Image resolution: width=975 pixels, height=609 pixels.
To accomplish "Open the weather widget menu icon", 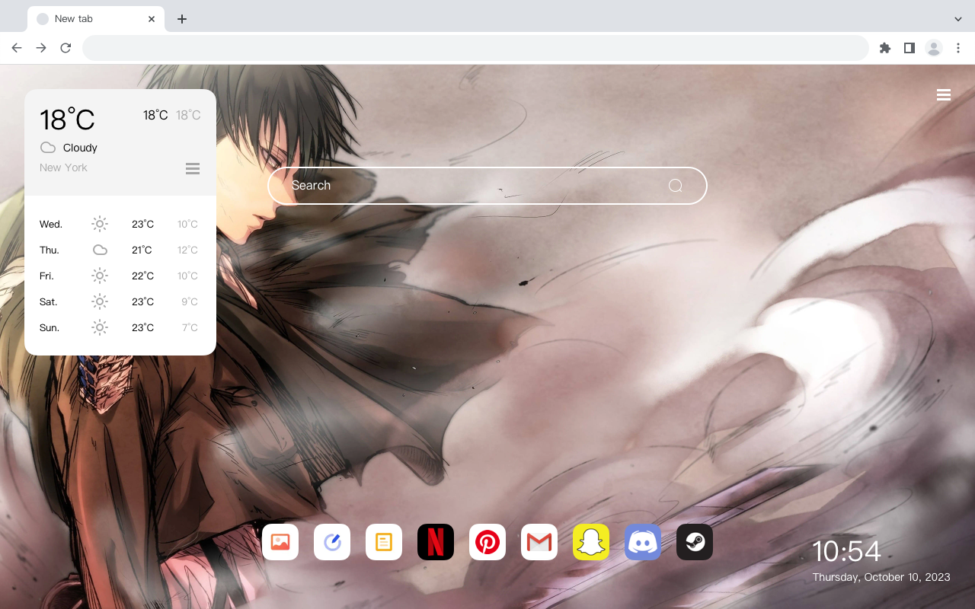I will tap(193, 168).
